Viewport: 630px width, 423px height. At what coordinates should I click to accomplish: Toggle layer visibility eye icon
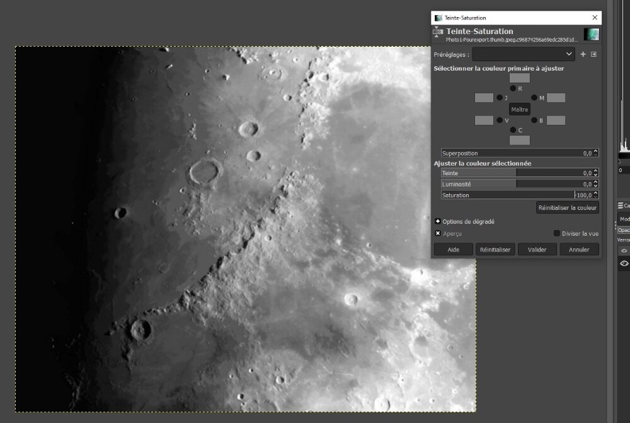point(624,264)
